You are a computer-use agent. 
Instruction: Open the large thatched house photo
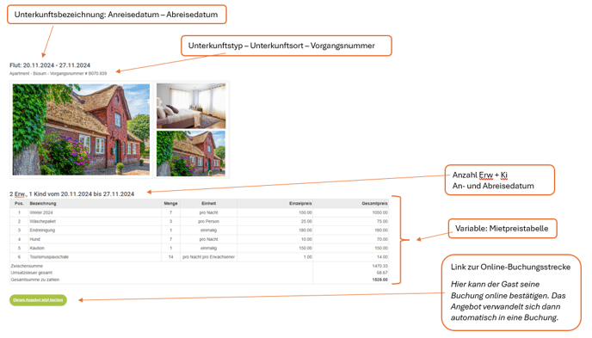81,129
